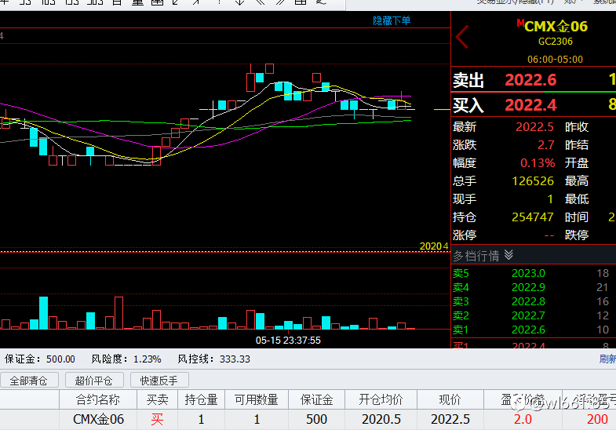Screen dimensions: 616x430
Task: Click the red 买 direction cell
Action: click(x=157, y=419)
